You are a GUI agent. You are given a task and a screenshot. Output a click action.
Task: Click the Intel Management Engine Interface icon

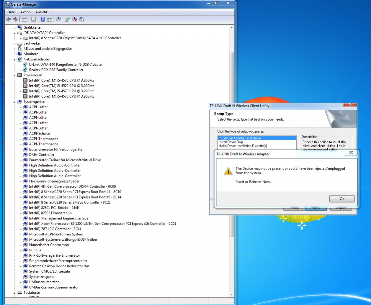25,219
